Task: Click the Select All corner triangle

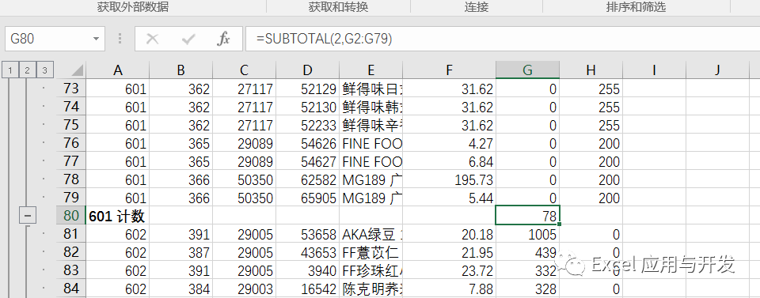Action: click(76, 70)
